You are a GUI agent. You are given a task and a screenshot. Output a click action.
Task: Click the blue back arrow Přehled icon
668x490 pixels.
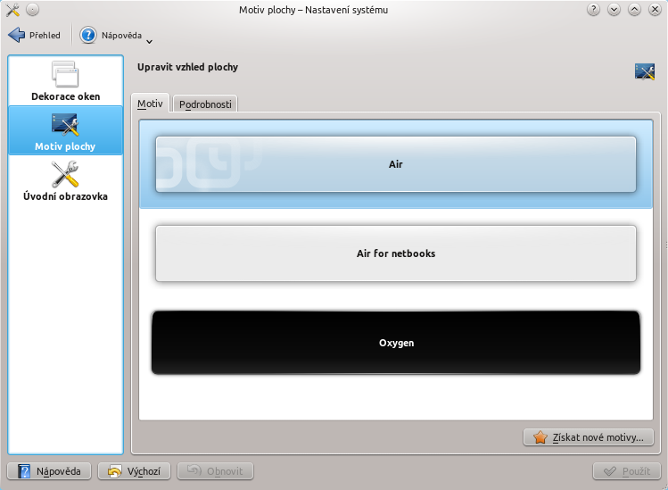(17, 35)
